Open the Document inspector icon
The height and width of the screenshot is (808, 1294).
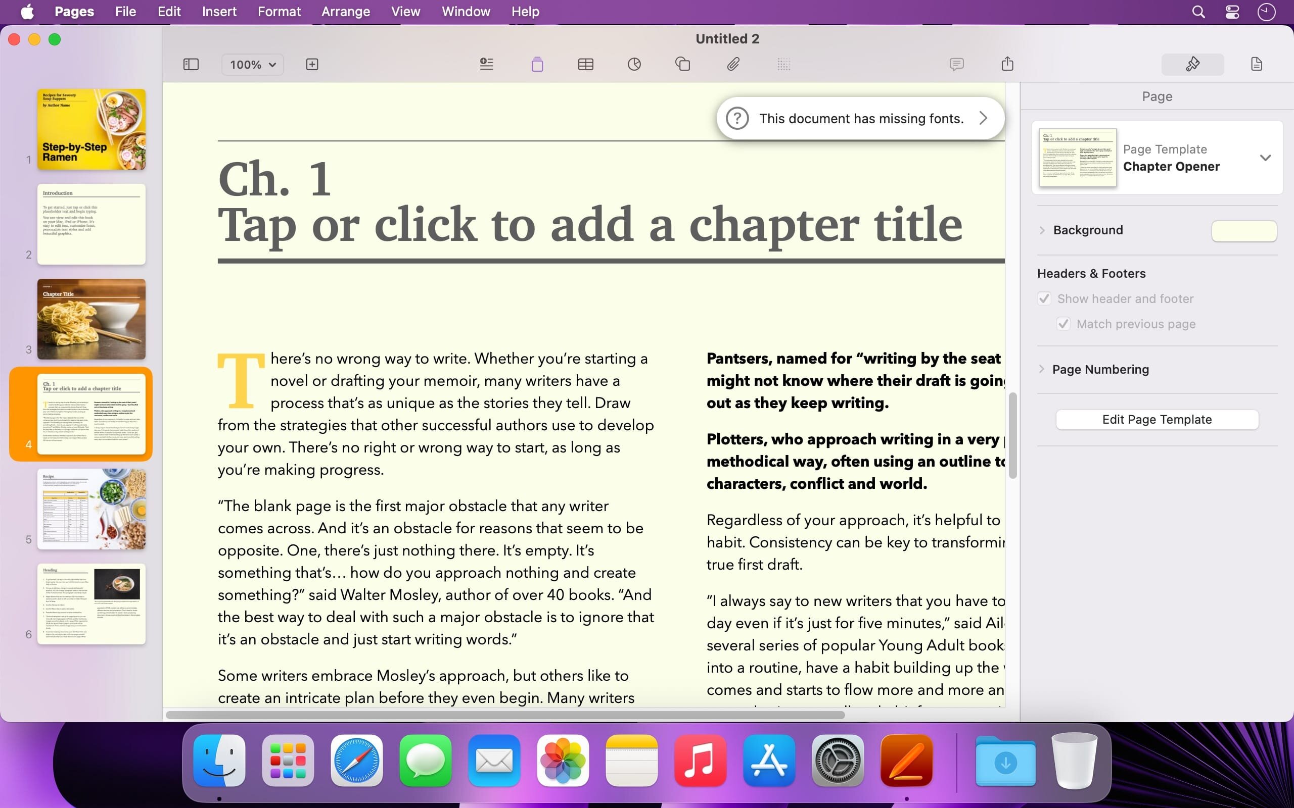point(1256,65)
